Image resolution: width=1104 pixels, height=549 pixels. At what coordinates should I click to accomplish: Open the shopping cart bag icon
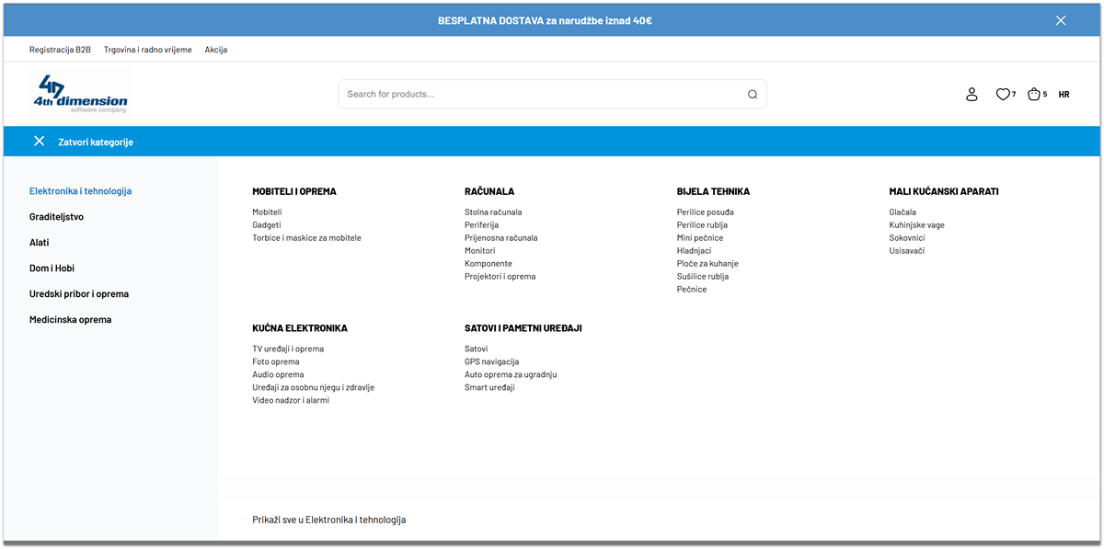[x=1034, y=94]
